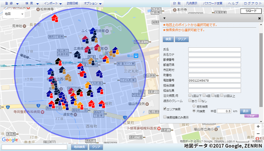The width and height of the screenshot is (264, 151).
Task: Open the インポート dropdown menu
Action: pos(53,3)
